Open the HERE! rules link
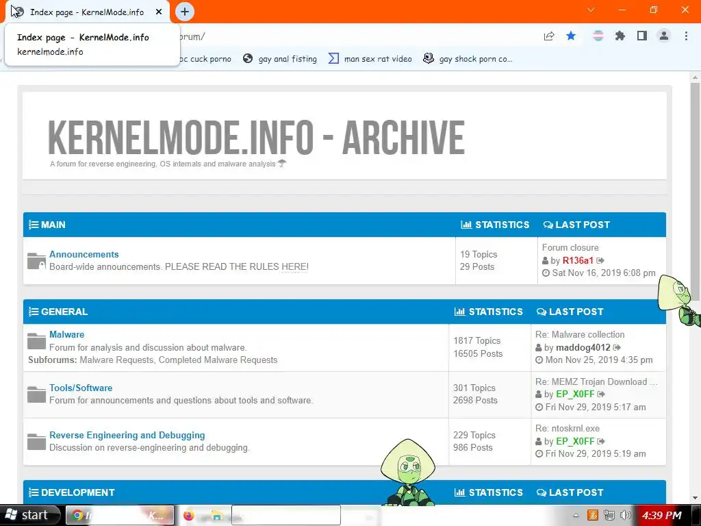This screenshot has height=526, width=701. click(x=294, y=266)
